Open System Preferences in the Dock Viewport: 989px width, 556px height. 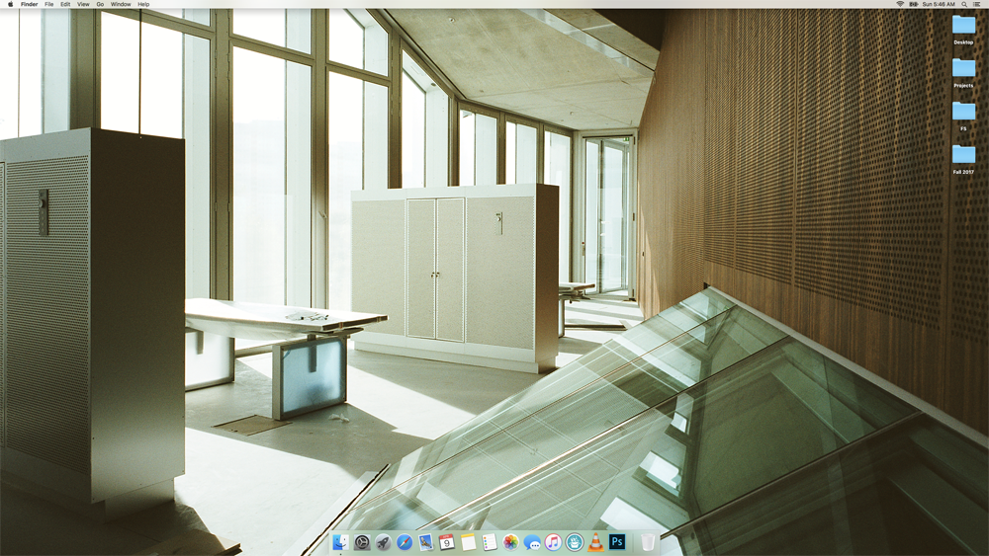coord(362,542)
